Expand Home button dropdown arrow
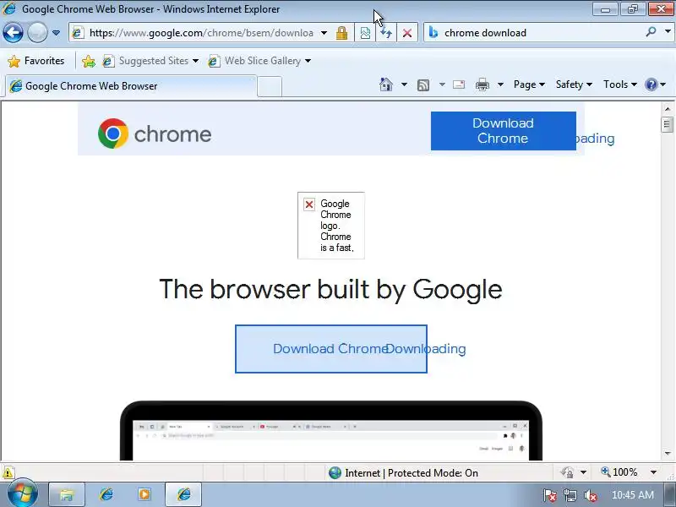The image size is (676, 507). [404, 84]
